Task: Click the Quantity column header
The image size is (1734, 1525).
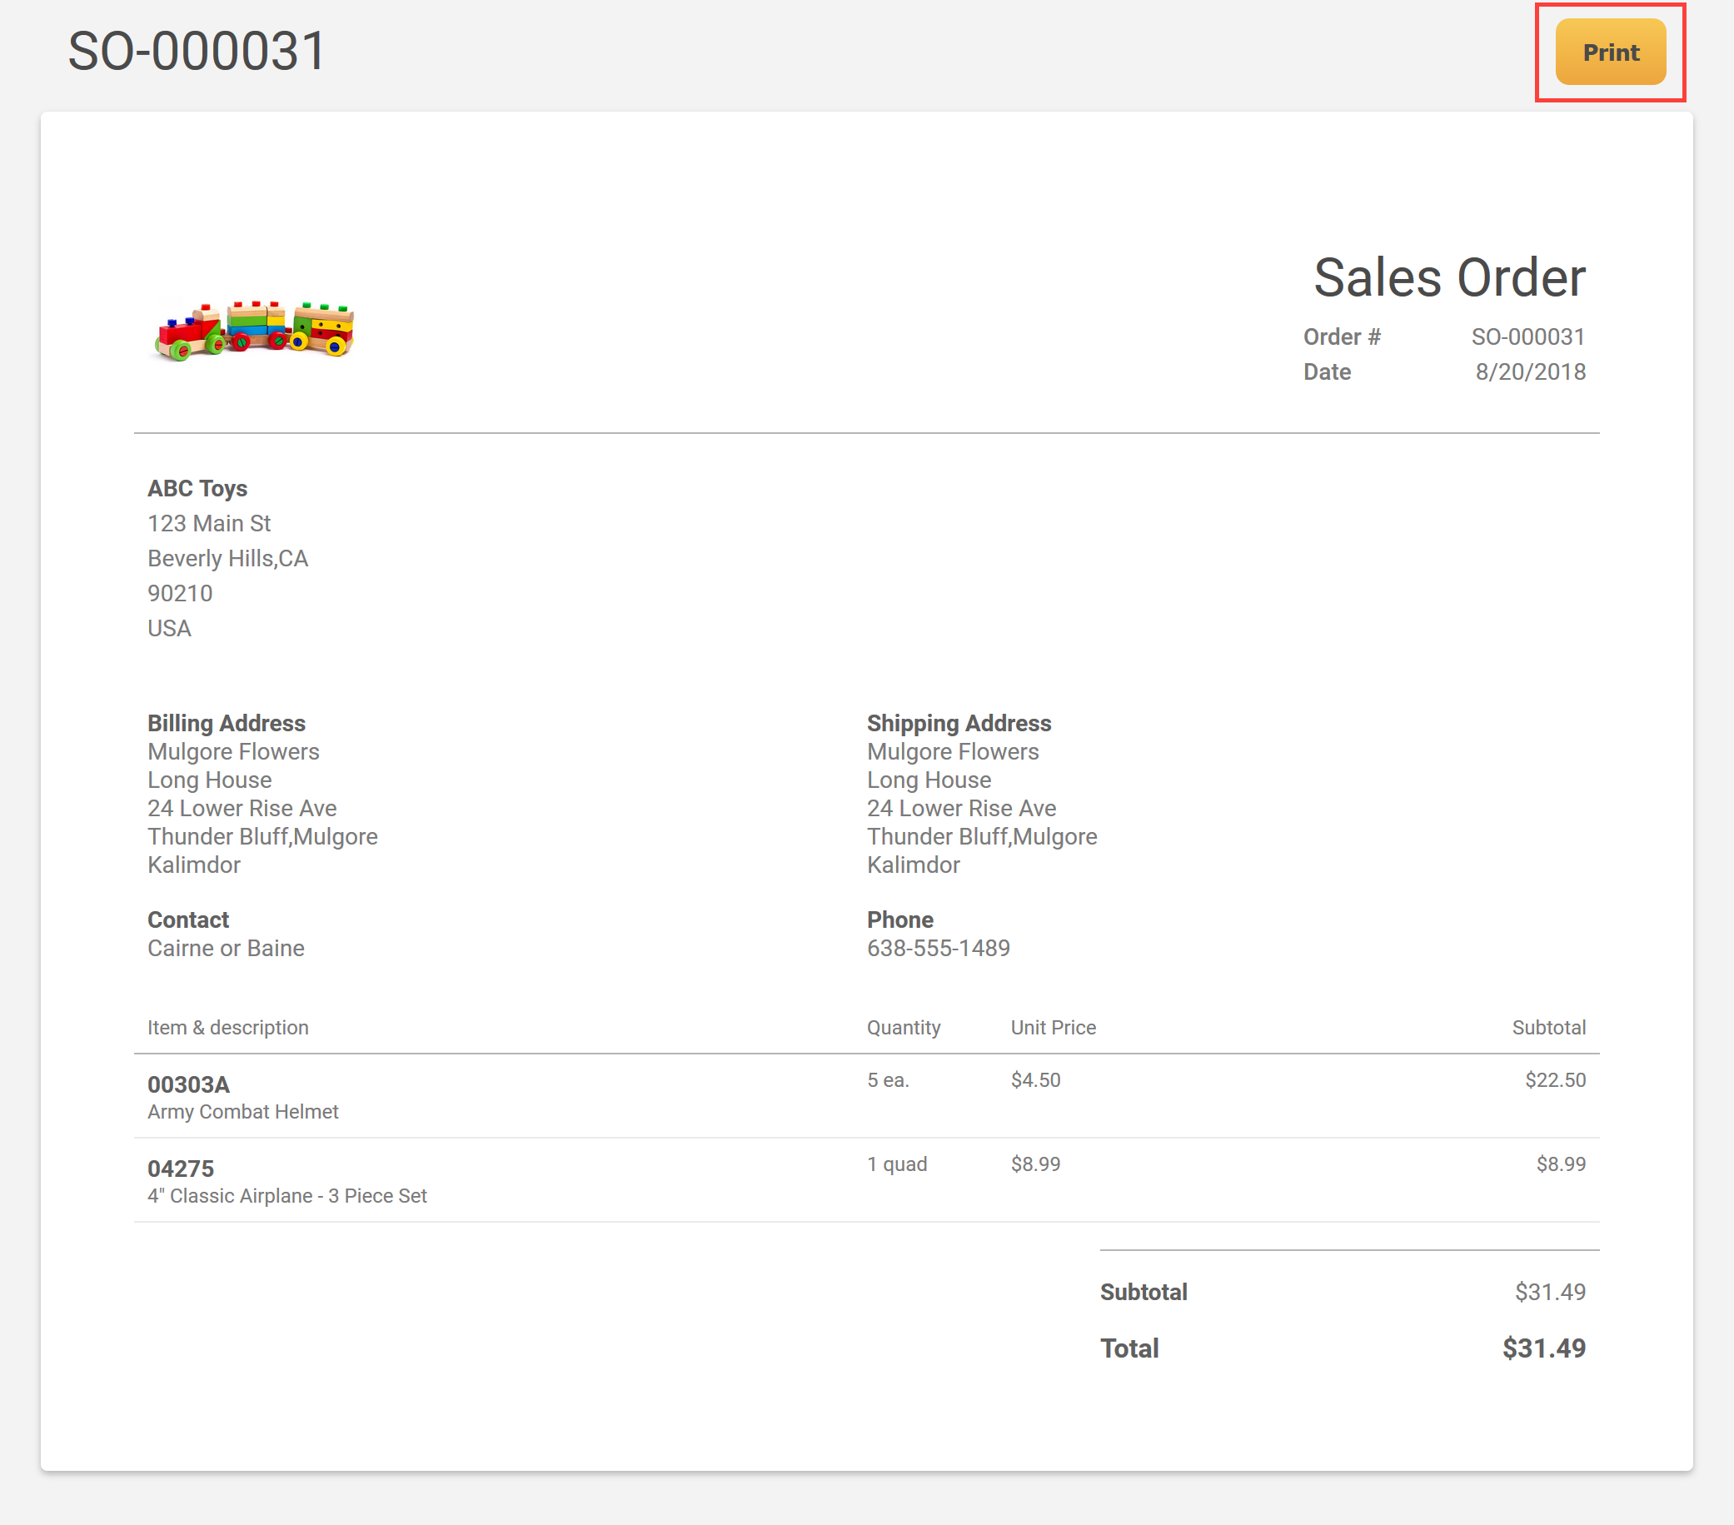Action: 903,1027
